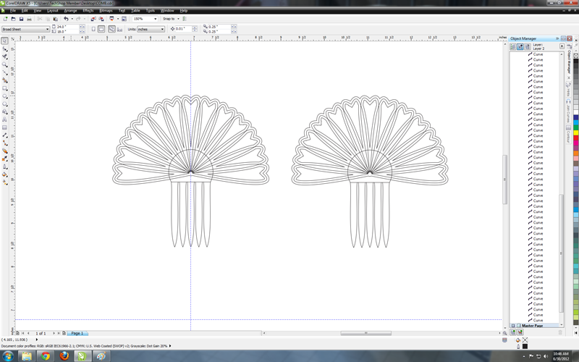Screen dimensions: 579x362
Task: Open the Units inches dropdown
Action: [162, 29]
